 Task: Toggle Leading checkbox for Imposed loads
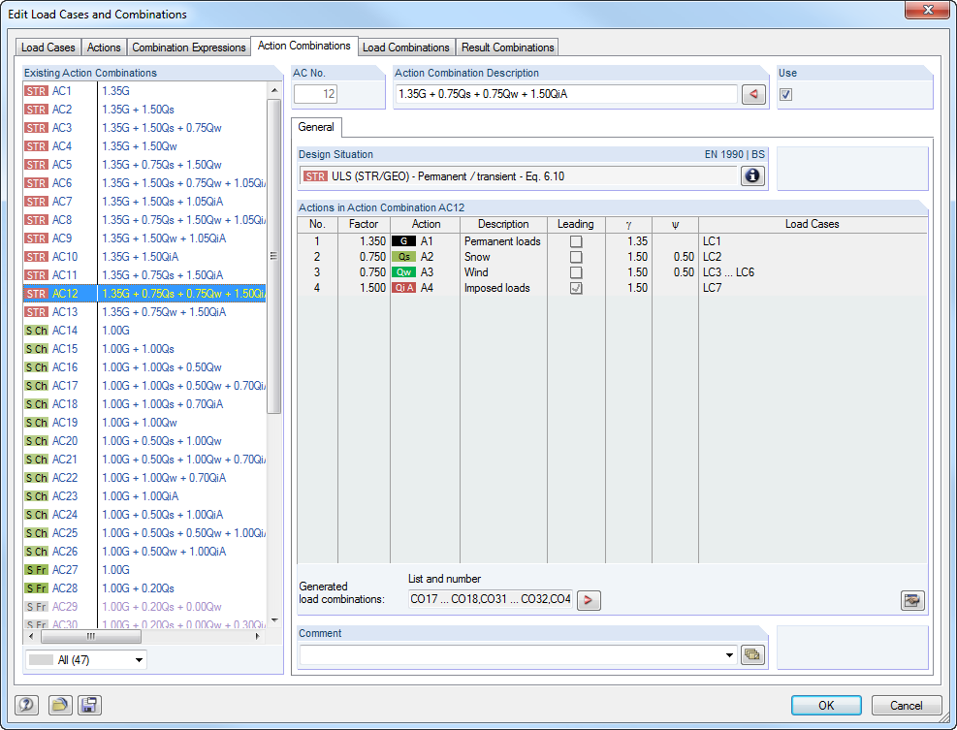point(576,288)
